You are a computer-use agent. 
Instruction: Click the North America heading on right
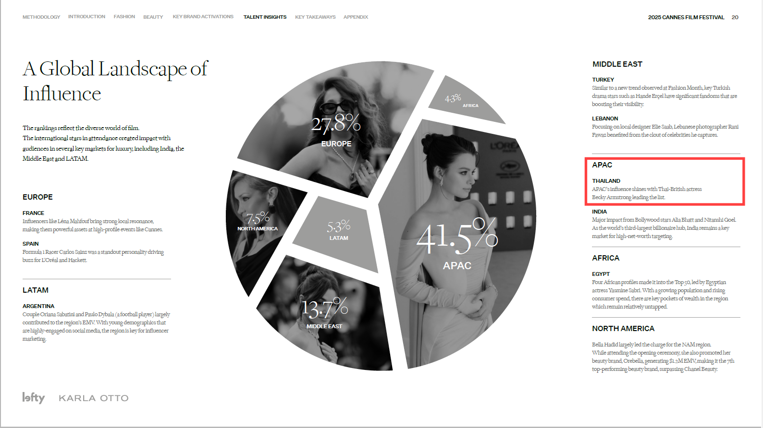pos(623,329)
